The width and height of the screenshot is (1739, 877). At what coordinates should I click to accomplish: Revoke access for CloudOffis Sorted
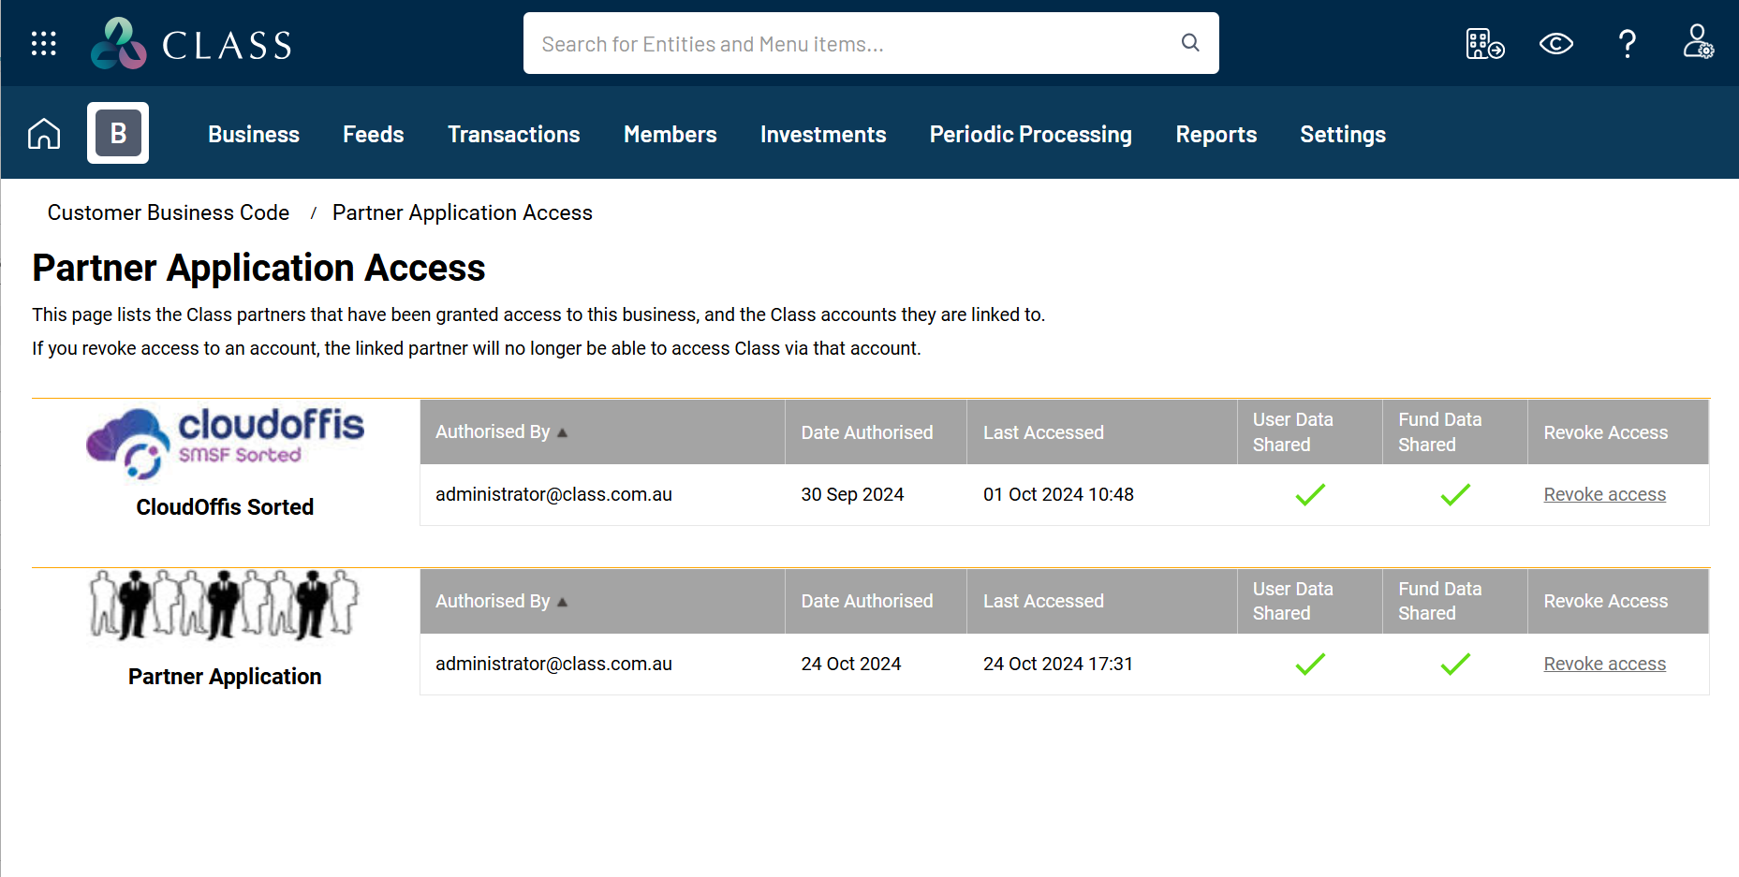pyautogui.click(x=1604, y=494)
